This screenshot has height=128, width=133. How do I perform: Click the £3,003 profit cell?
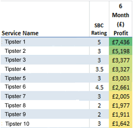click(x=121, y=78)
